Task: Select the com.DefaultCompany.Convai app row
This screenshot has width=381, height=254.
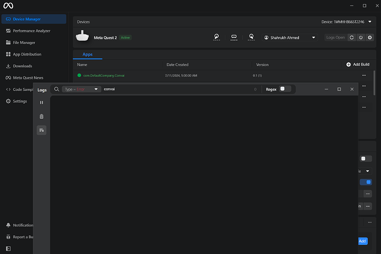Action: pyautogui.click(x=223, y=75)
